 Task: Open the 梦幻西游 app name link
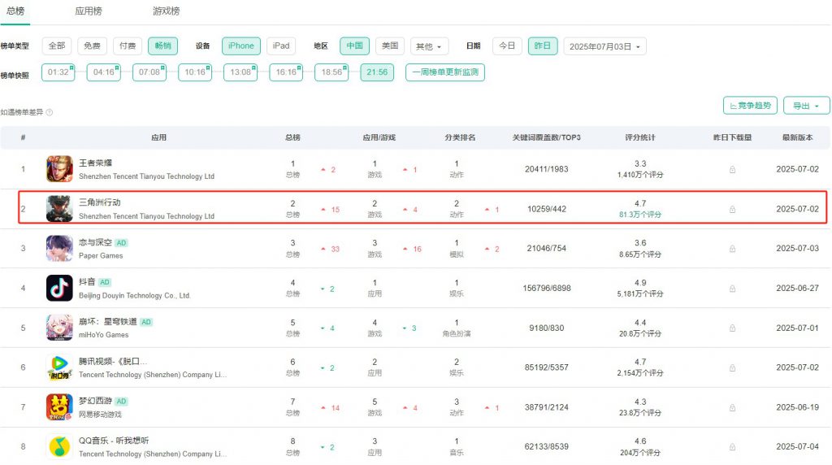pos(96,401)
